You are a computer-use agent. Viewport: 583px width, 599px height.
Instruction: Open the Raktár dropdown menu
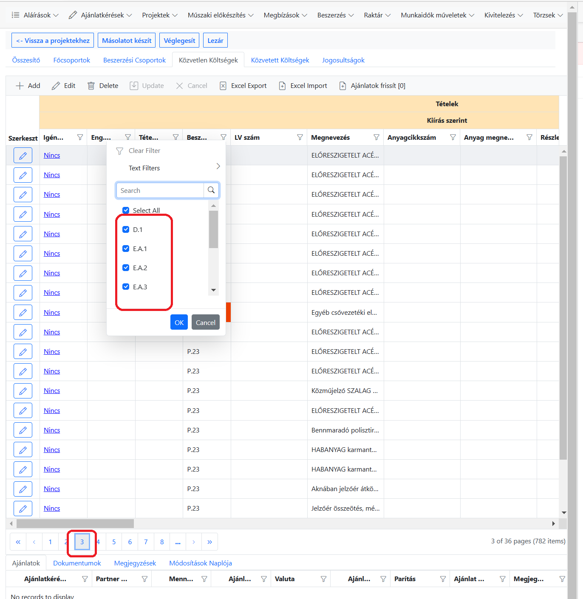[377, 15]
